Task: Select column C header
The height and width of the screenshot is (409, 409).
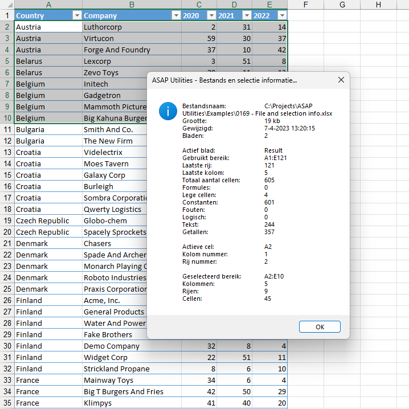Action: (199, 5)
